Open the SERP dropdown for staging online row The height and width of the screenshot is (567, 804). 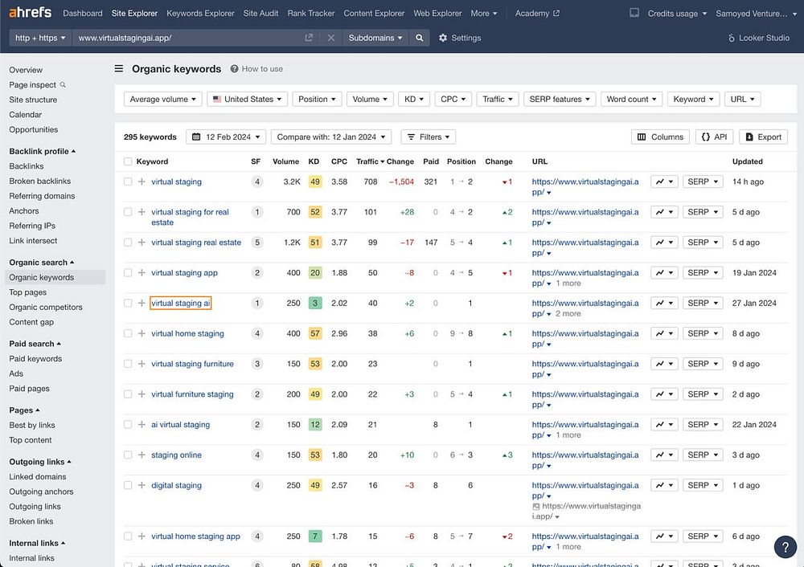[702, 455]
